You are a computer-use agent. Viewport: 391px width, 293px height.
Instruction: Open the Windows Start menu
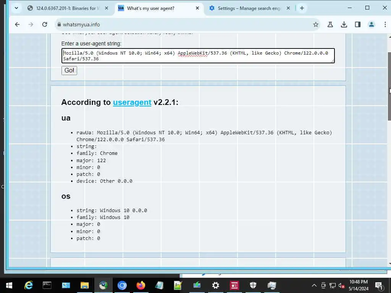[9, 285]
